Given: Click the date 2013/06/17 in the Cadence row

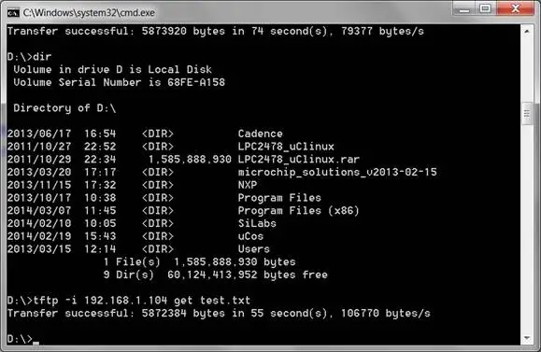Looking at the screenshot, I should pos(39,134).
